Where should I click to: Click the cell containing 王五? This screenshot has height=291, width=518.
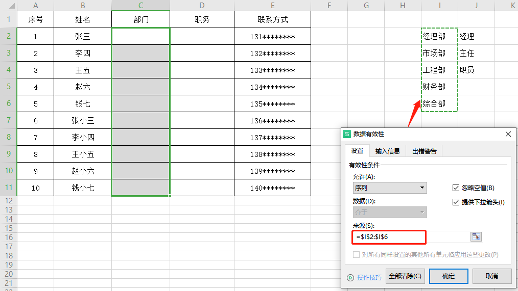[83, 70]
